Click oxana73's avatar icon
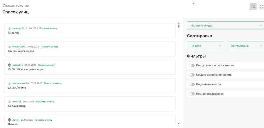This screenshot has width=264, height=128. (x=9, y=102)
